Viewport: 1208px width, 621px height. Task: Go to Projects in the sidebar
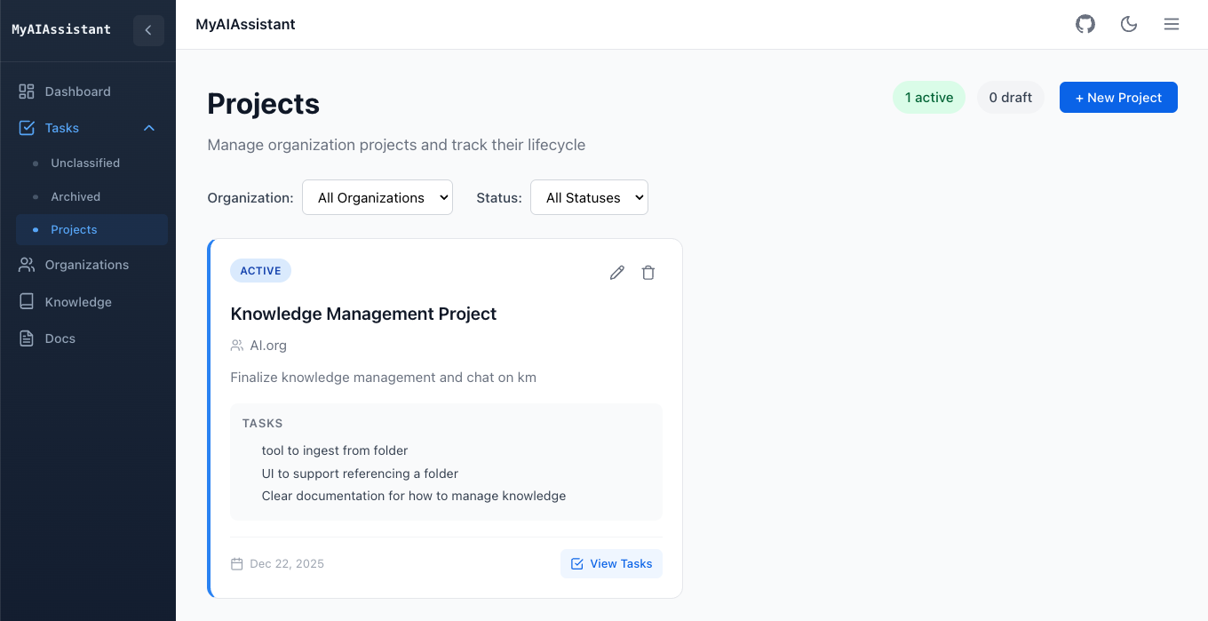[x=74, y=229]
